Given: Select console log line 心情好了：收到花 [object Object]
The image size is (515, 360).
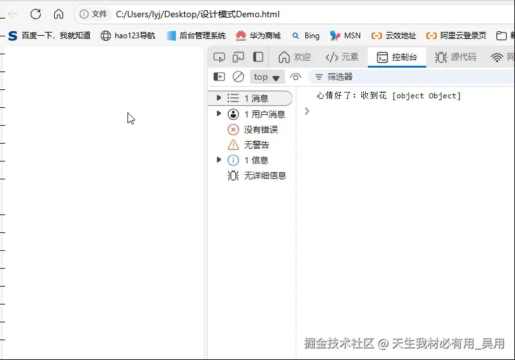Looking at the screenshot, I should pyautogui.click(x=389, y=96).
